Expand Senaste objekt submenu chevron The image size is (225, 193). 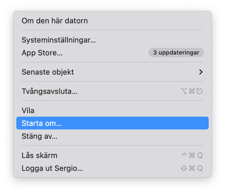[x=201, y=72]
